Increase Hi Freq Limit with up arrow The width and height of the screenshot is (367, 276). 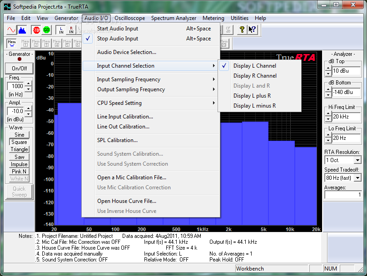[x=328, y=114]
